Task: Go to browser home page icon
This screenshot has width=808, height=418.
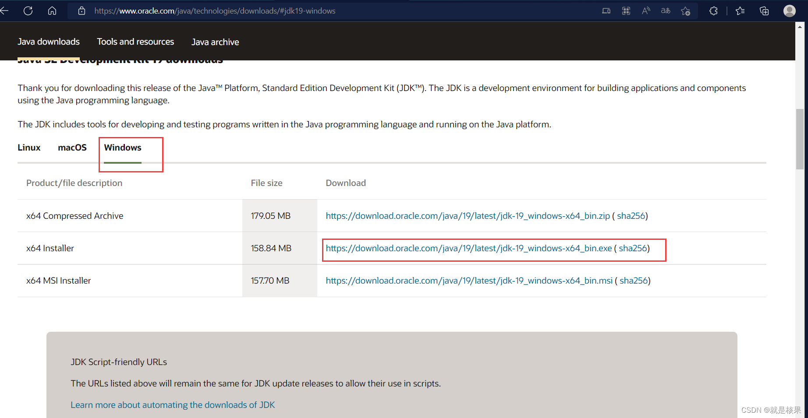Action: coord(52,11)
